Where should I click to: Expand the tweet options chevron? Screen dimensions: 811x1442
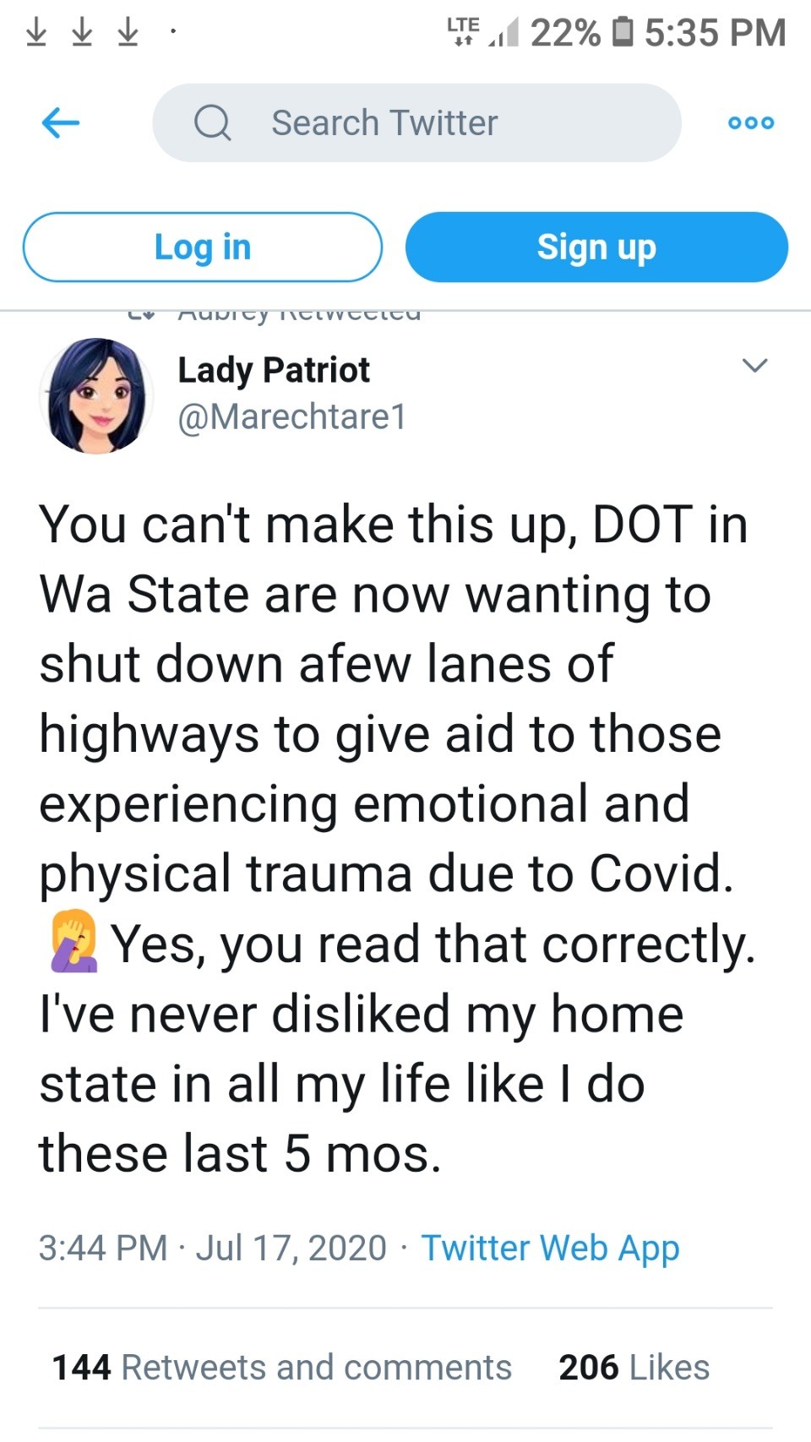754,366
